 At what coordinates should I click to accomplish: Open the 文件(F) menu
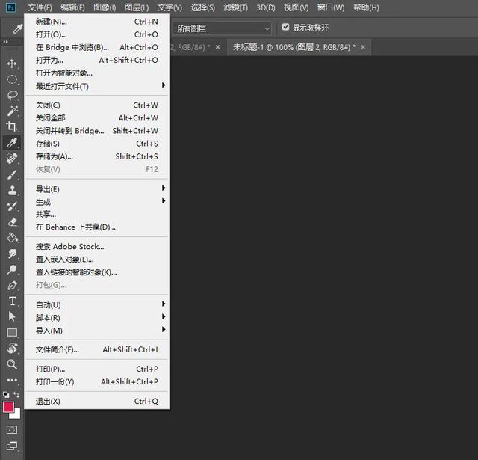pyautogui.click(x=40, y=7)
